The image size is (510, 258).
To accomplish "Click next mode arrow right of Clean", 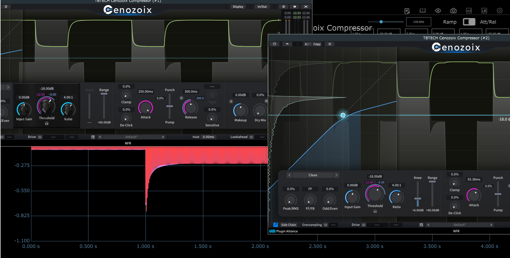I will [336, 175].
